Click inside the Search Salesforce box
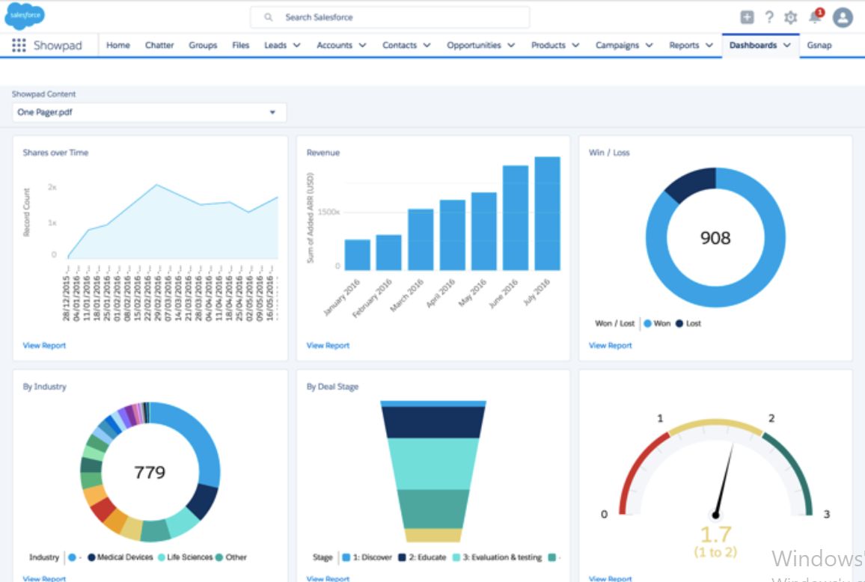865x582 pixels. (389, 17)
